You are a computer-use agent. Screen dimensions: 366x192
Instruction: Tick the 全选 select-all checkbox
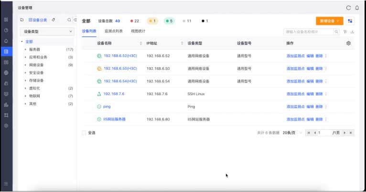coord(84,133)
